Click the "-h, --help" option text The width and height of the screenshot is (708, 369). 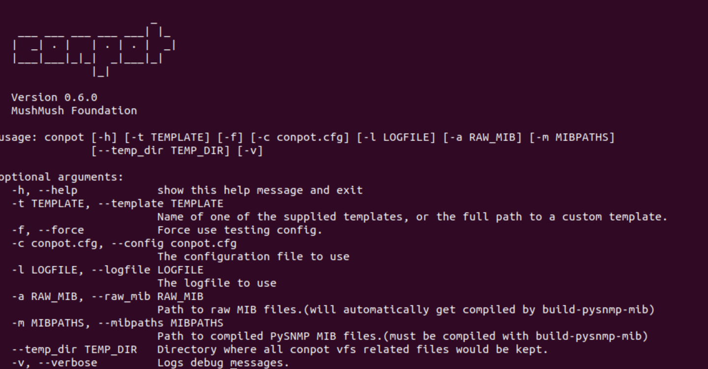point(44,190)
